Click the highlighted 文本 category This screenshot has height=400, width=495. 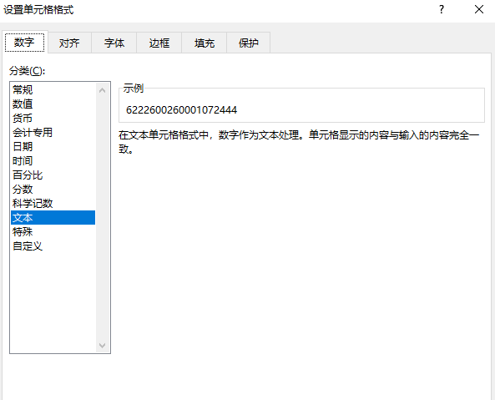tap(53, 217)
